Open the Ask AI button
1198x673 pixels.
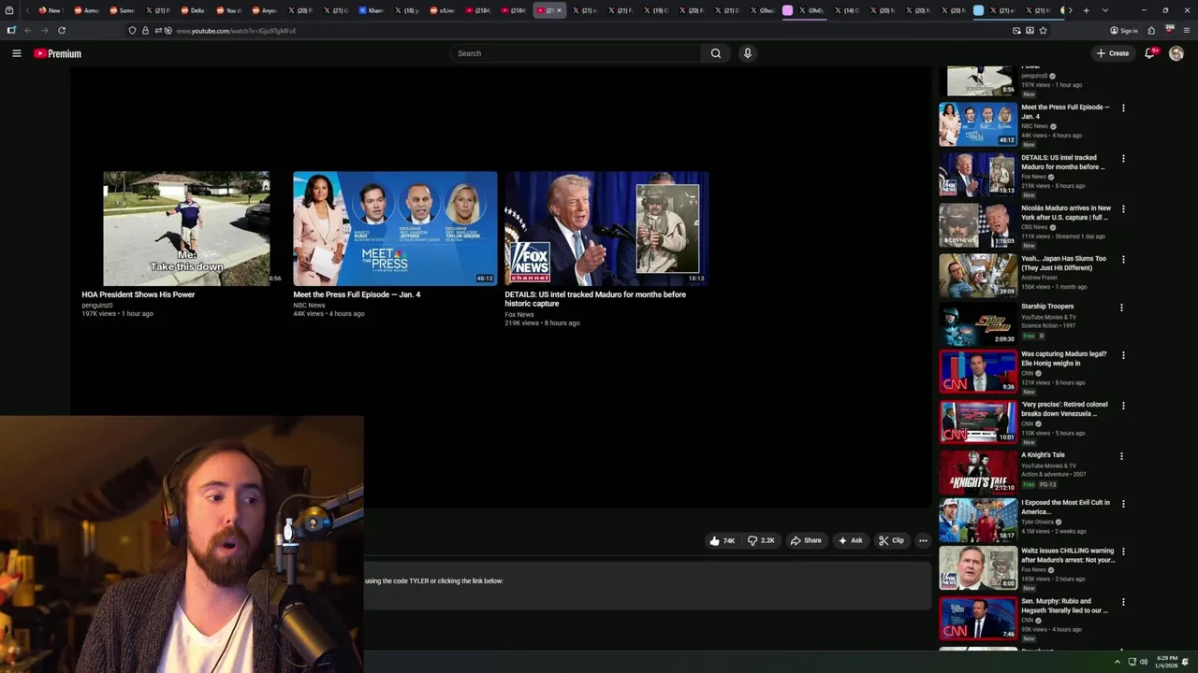click(x=851, y=540)
